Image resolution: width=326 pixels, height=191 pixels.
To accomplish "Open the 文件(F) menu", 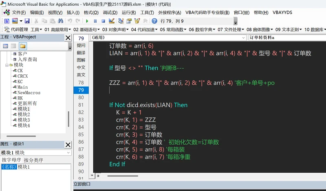I will (x=19, y=13).
